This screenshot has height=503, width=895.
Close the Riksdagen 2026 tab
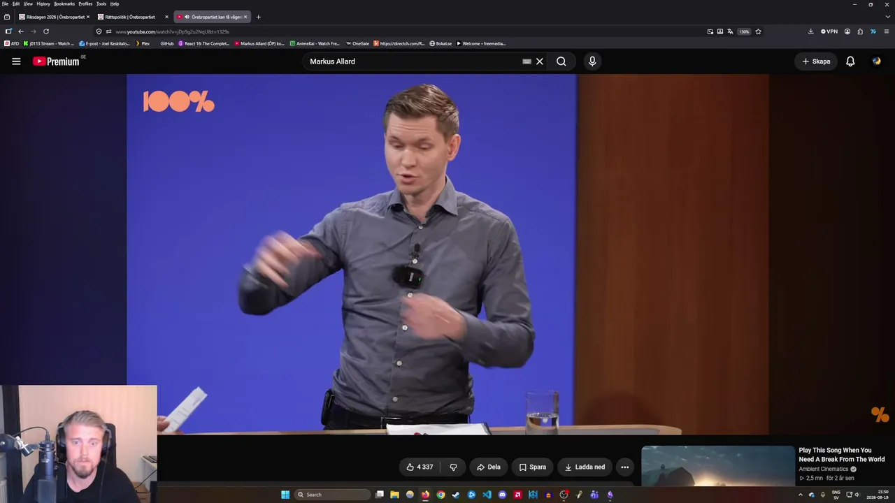[88, 17]
